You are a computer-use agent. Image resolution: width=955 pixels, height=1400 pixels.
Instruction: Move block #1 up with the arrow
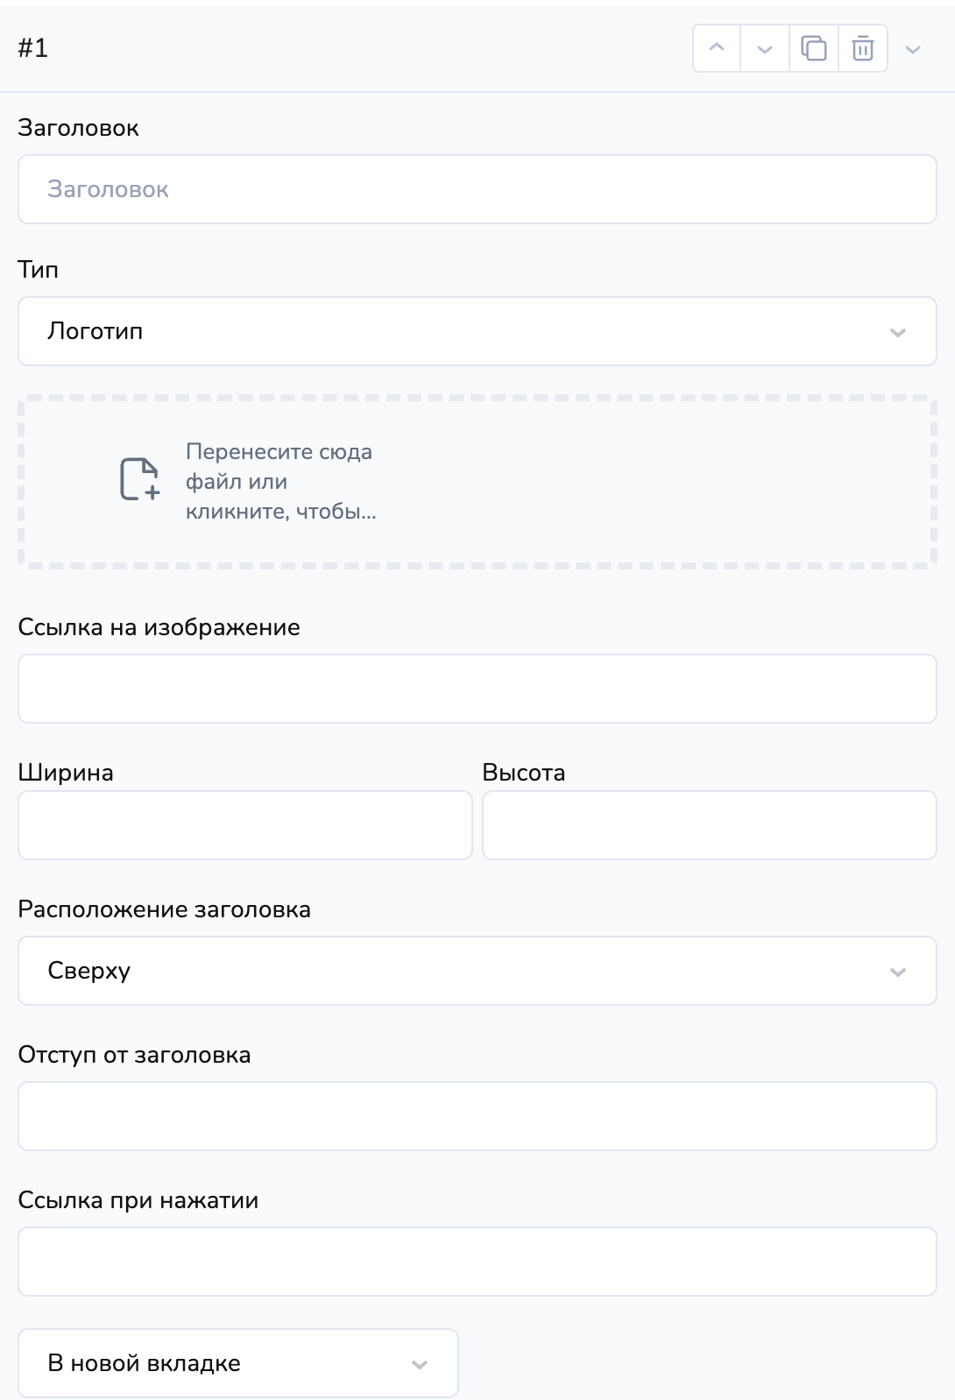tap(717, 48)
